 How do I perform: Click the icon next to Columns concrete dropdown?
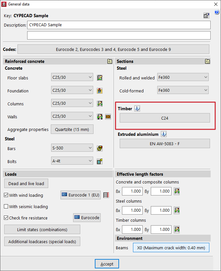[x=100, y=104]
